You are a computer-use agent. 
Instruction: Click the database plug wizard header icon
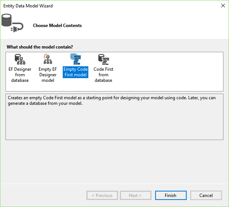[12, 23]
